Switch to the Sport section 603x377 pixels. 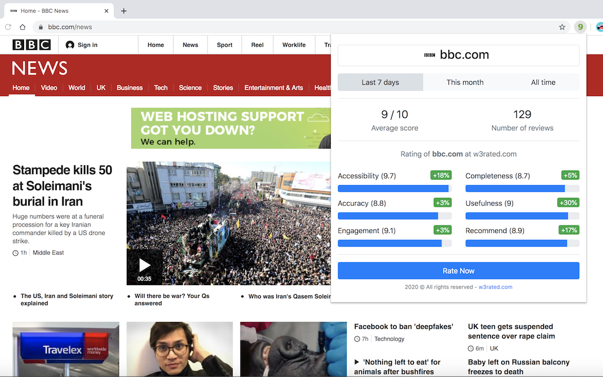coord(224,45)
